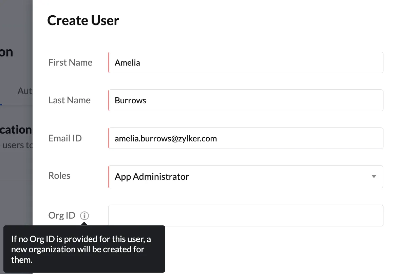Image resolution: width=395 pixels, height=274 pixels.
Task: Click the dimmed 'on' title in background
Action: point(6,52)
